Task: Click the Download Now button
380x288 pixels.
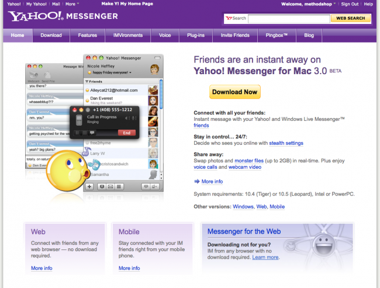Action: click(x=234, y=92)
